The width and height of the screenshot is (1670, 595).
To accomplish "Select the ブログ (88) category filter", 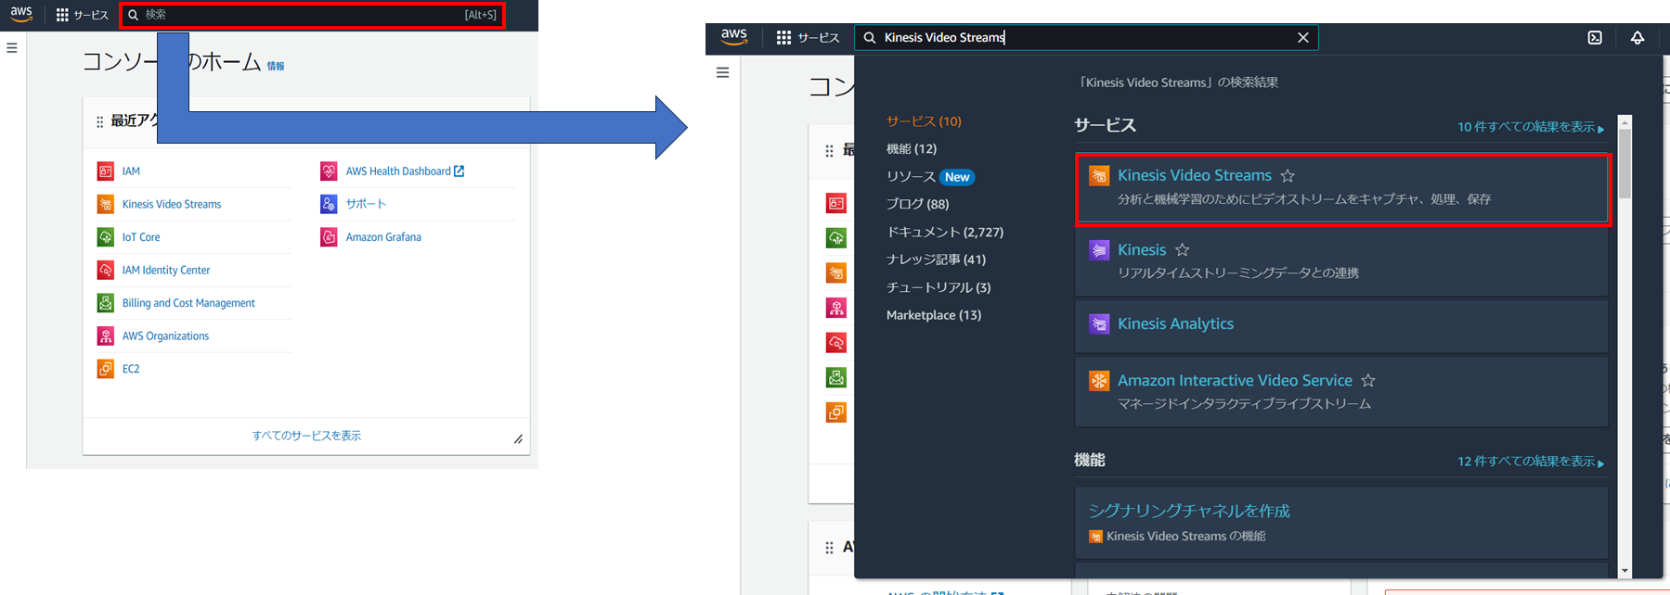I will [x=917, y=204].
